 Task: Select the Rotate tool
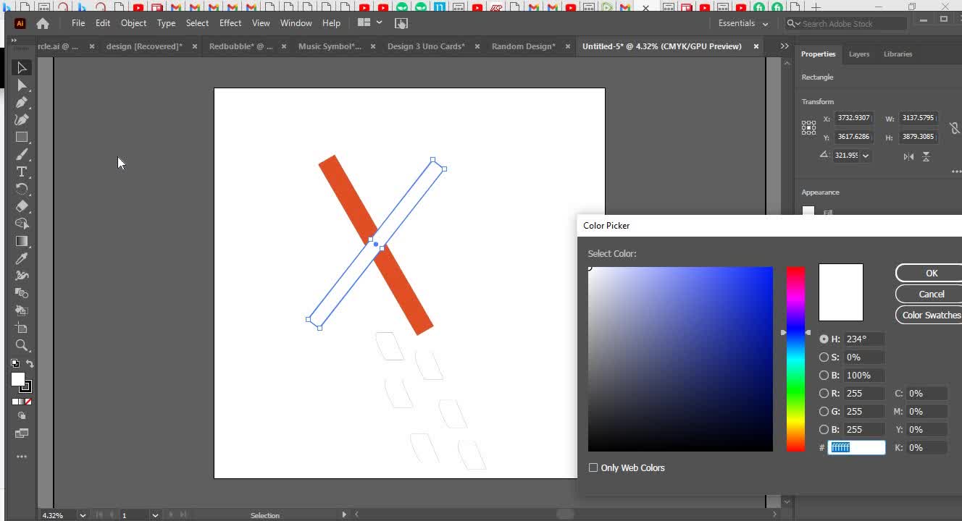point(22,189)
